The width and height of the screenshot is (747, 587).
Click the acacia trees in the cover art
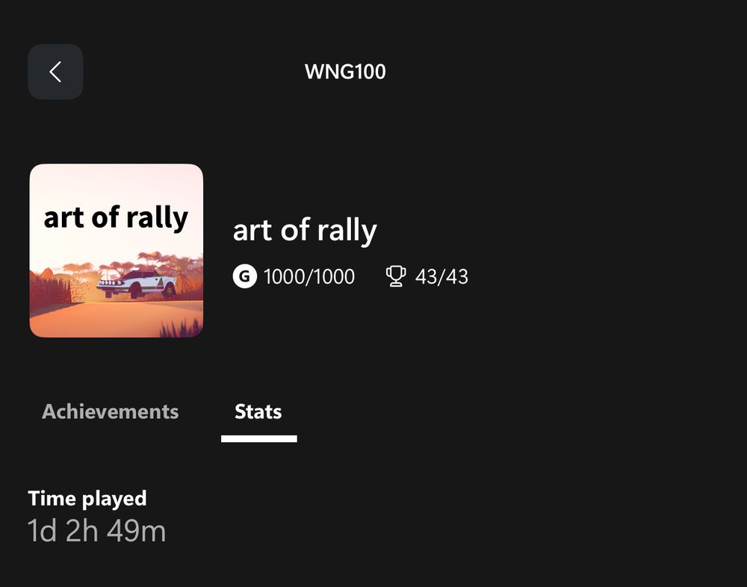[x=82, y=268]
